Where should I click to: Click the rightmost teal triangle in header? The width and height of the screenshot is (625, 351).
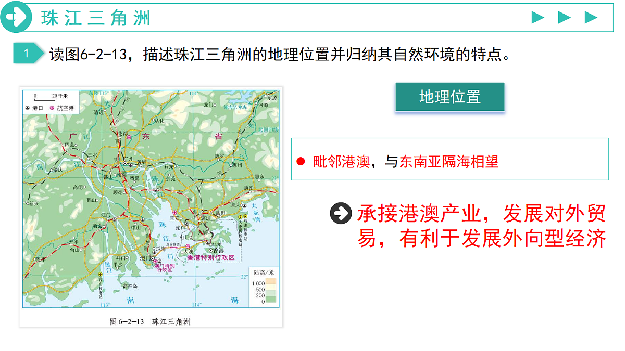[x=591, y=17]
